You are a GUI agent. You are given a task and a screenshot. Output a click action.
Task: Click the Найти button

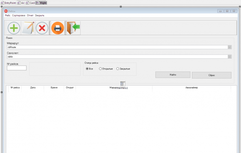pyautogui.click(x=173, y=75)
